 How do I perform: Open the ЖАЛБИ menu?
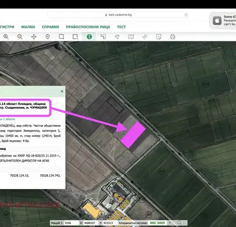(x=28, y=27)
